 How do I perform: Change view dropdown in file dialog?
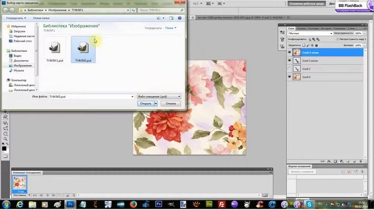pos(164,18)
